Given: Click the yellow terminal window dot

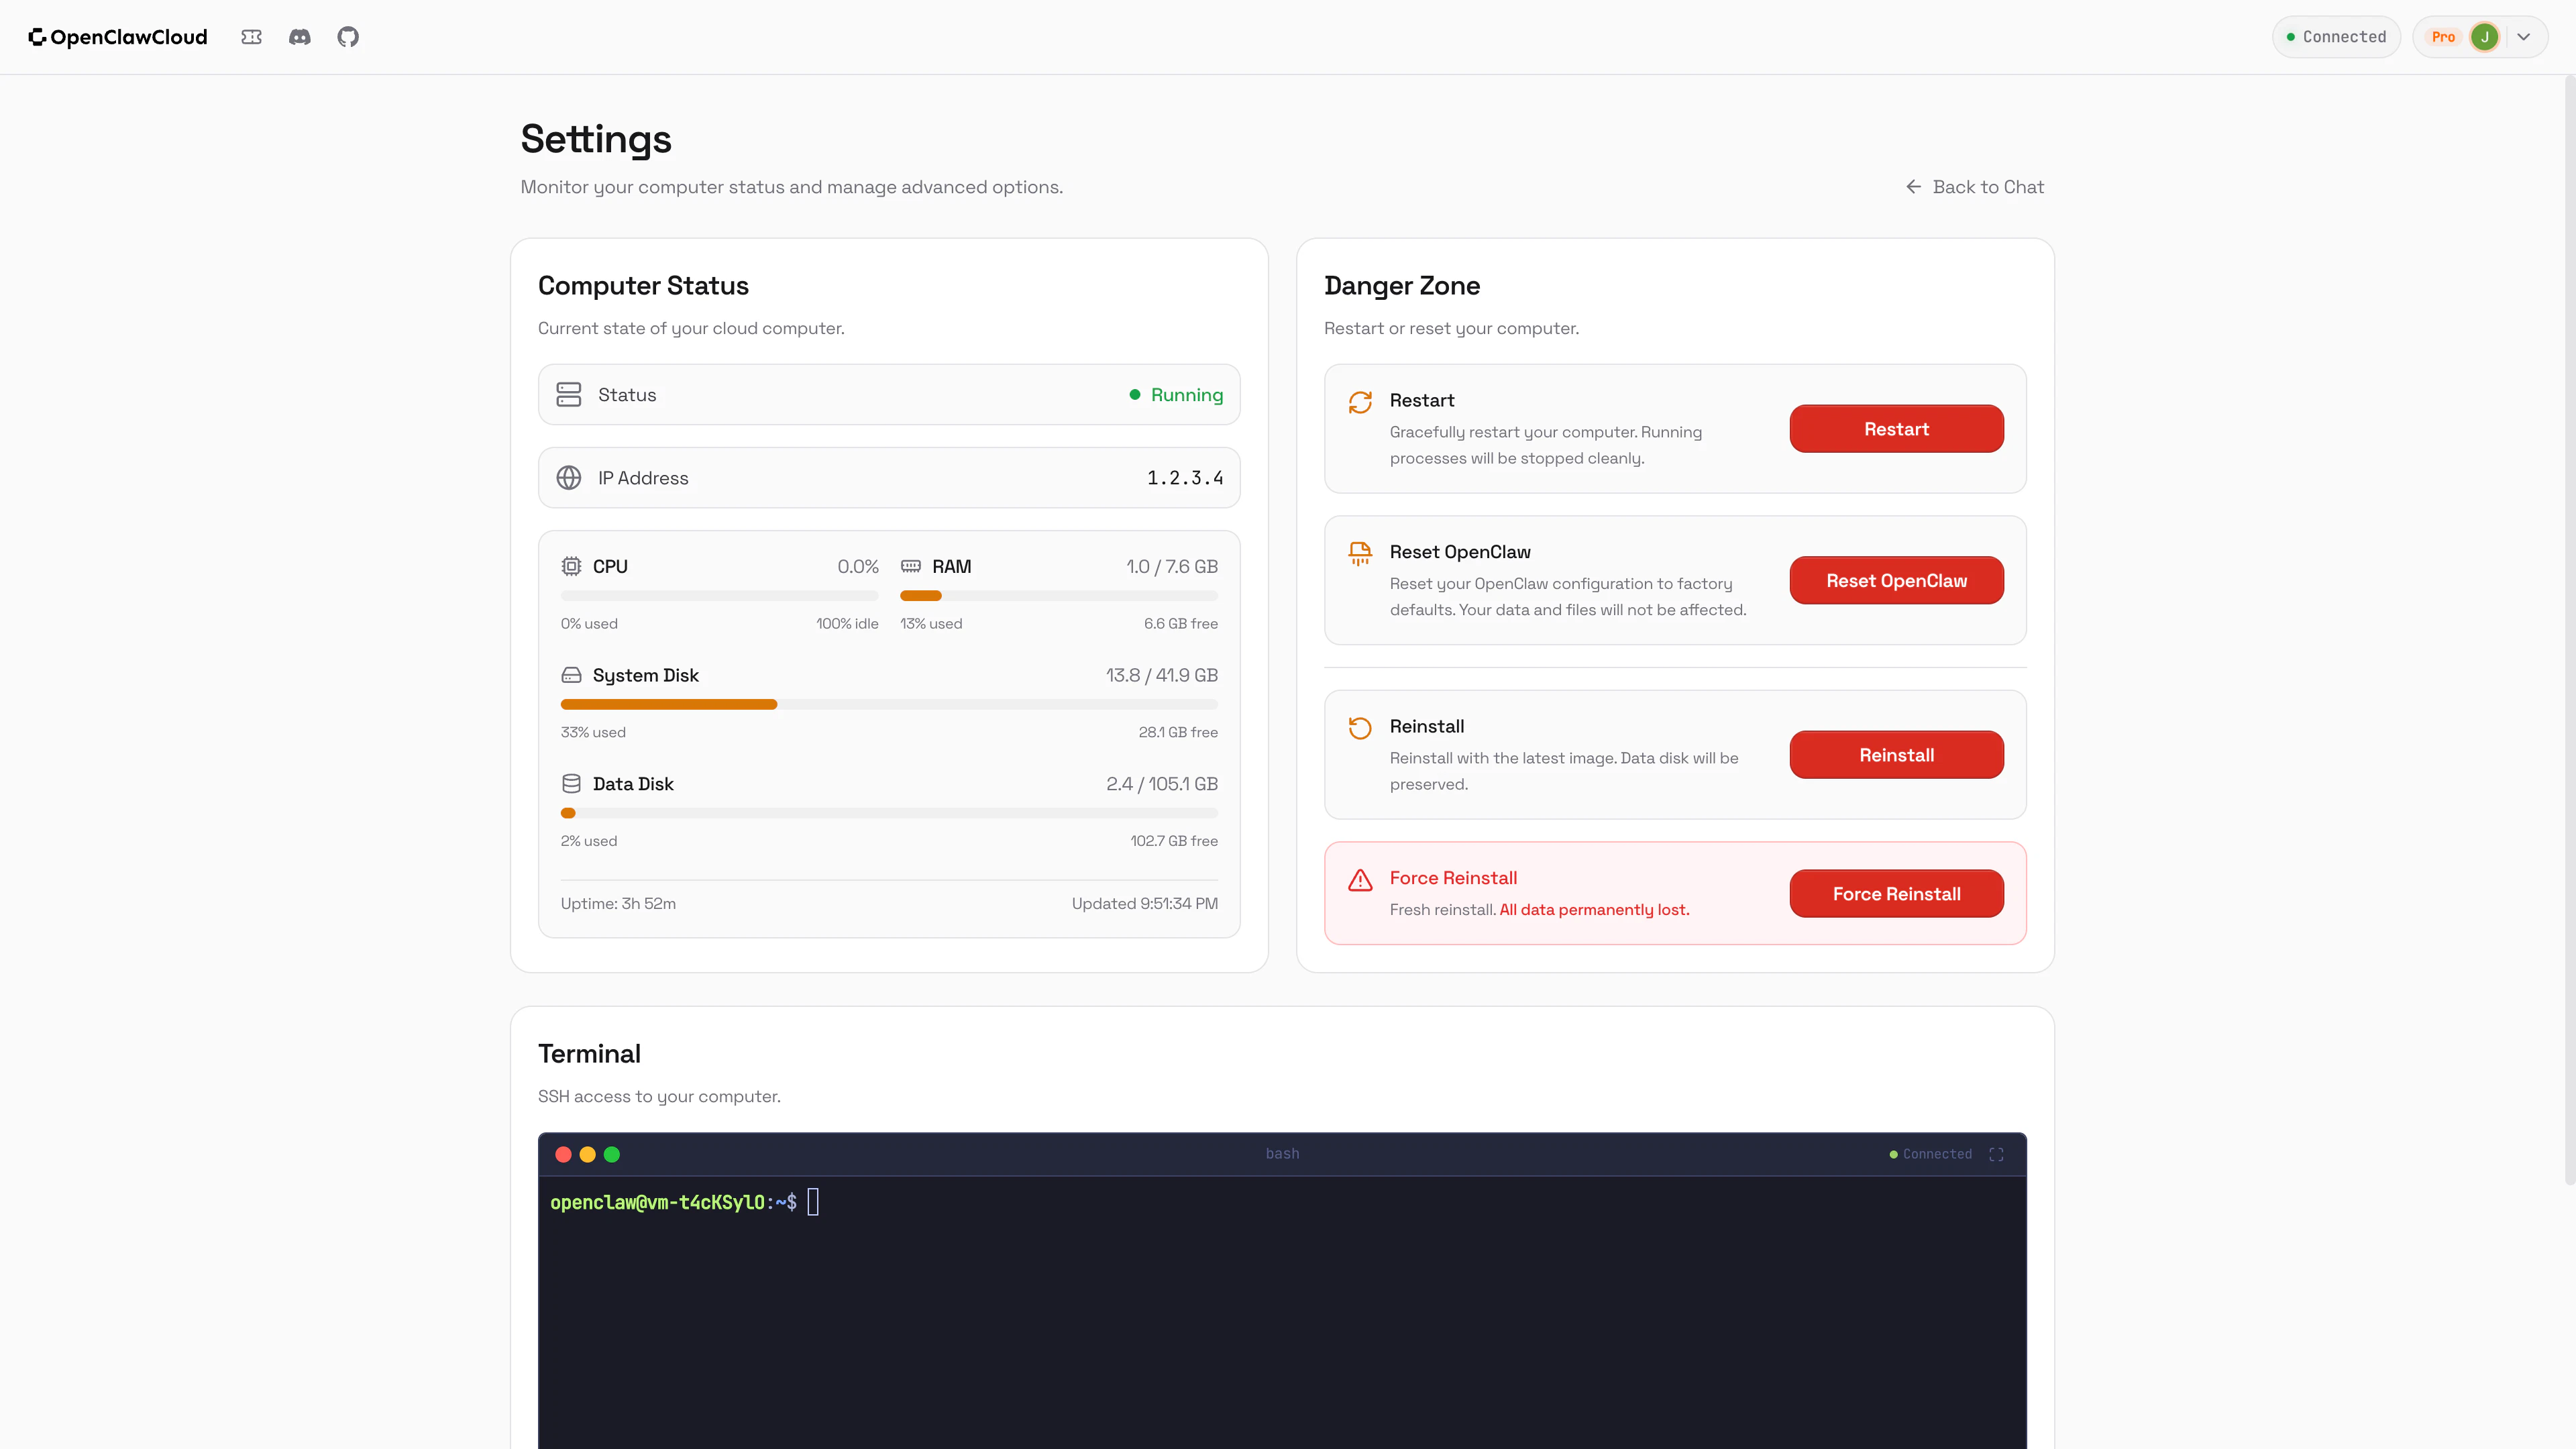Looking at the screenshot, I should (588, 1154).
